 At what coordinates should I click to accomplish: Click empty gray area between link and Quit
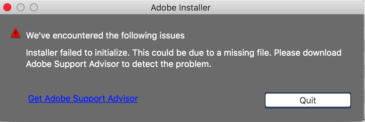pos(200,100)
